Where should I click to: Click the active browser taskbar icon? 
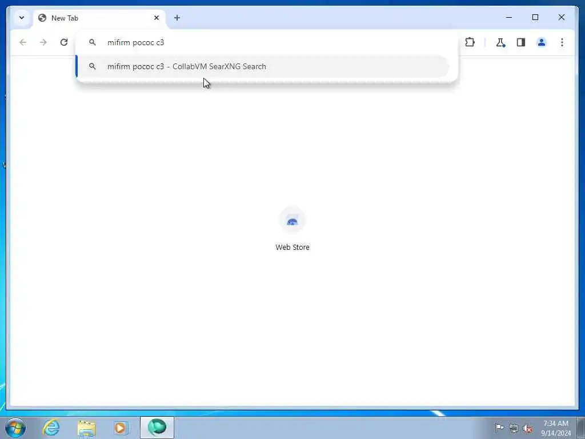pos(157,428)
